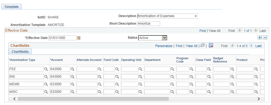Image resolution: width=271 pixels, height=105 pixels.
Task: Go to Last in Chartfields grid
Action: pyautogui.click(x=258, y=46)
